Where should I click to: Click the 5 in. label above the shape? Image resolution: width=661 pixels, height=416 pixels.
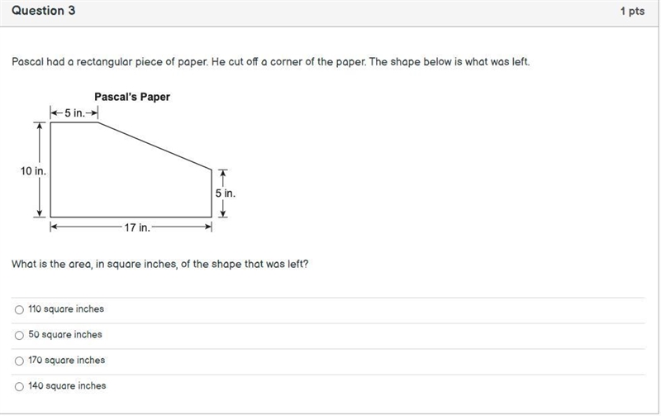74,113
